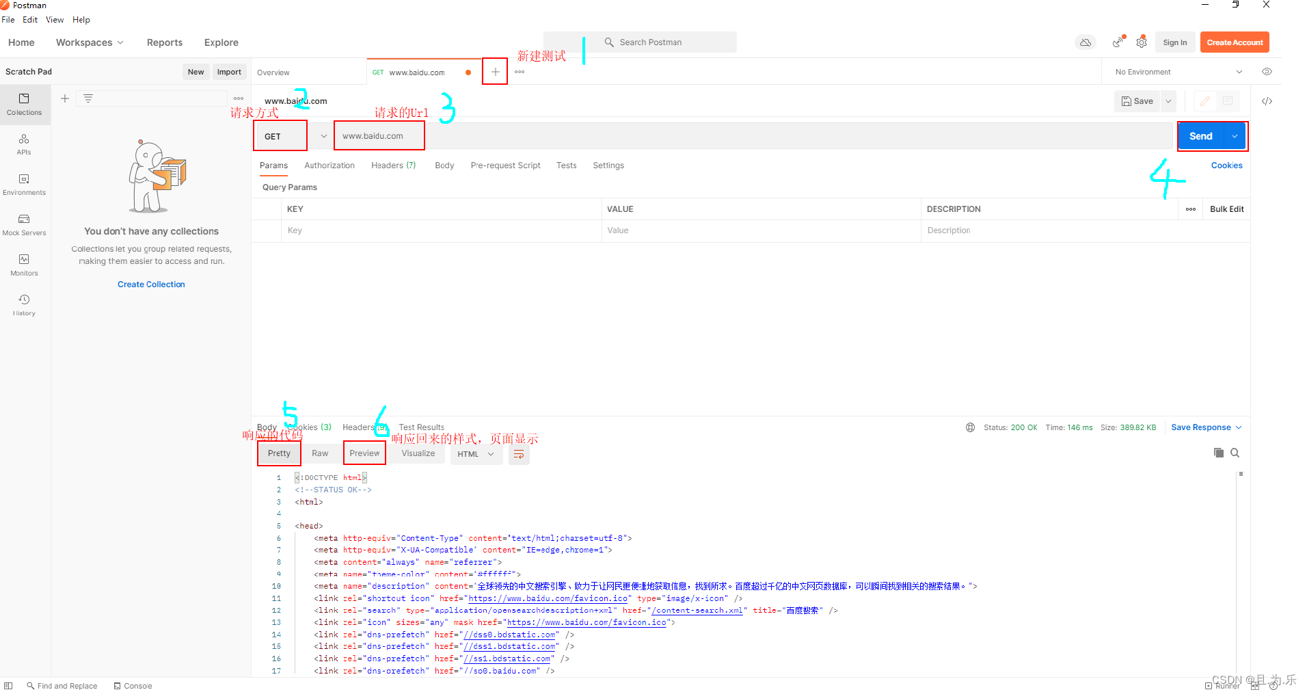This screenshot has height=692, width=1307.
Task: Click the Search Postman field
Action: click(641, 42)
